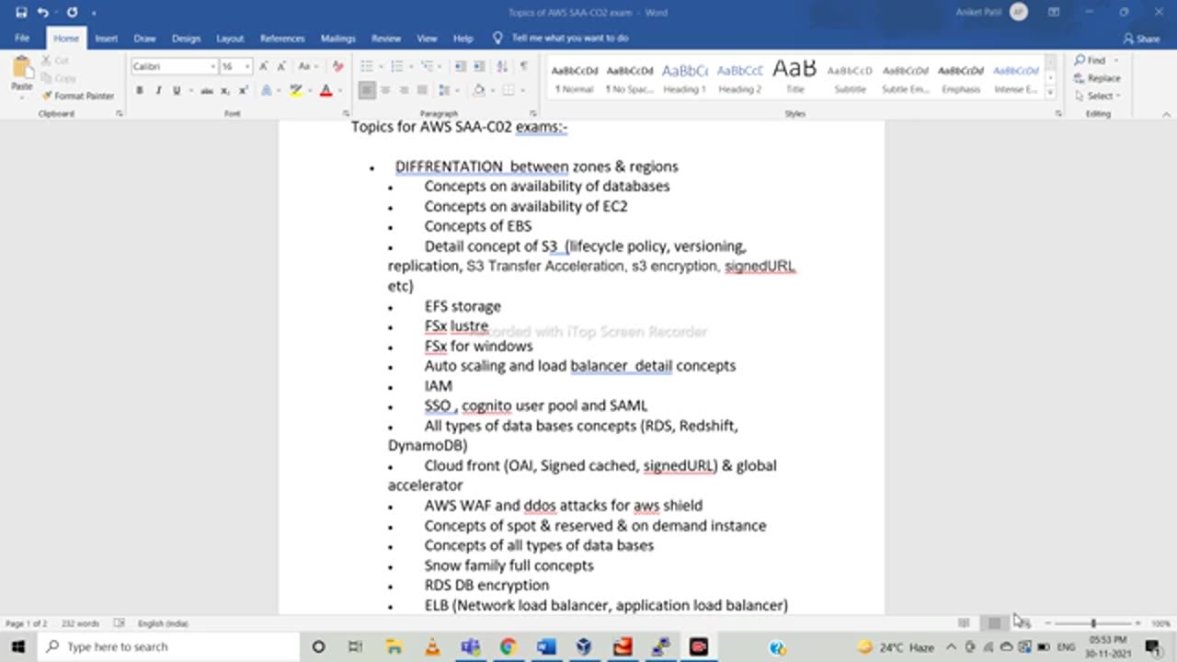Viewport: 1177px width, 662px height.
Task: Sort the selected paragraphs
Action: coord(502,66)
